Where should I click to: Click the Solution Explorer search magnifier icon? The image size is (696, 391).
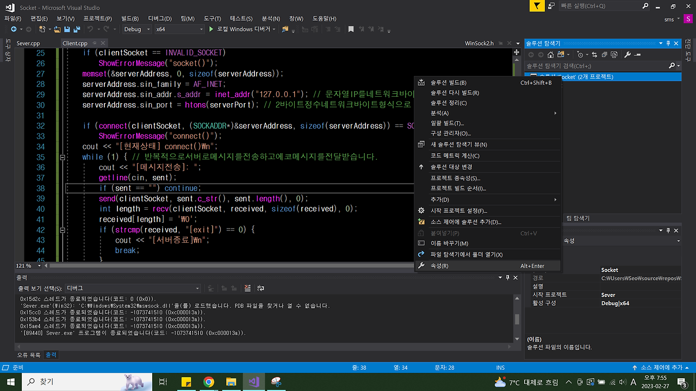(672, 66)
